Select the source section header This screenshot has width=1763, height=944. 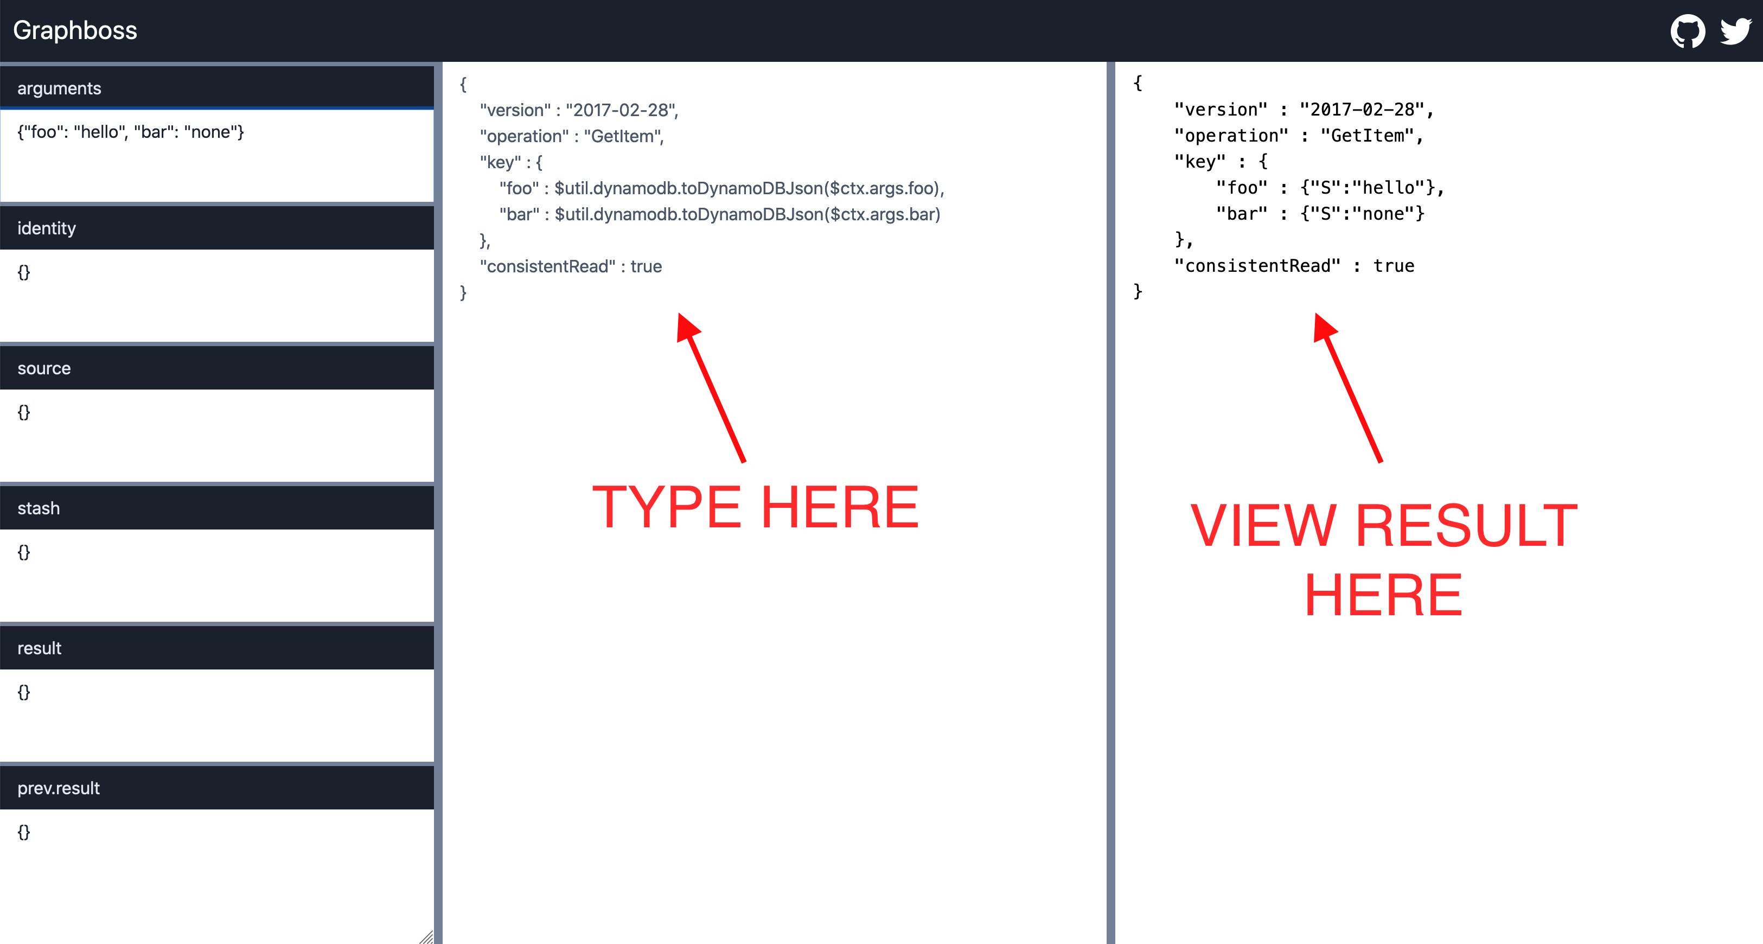click(216, 368)
